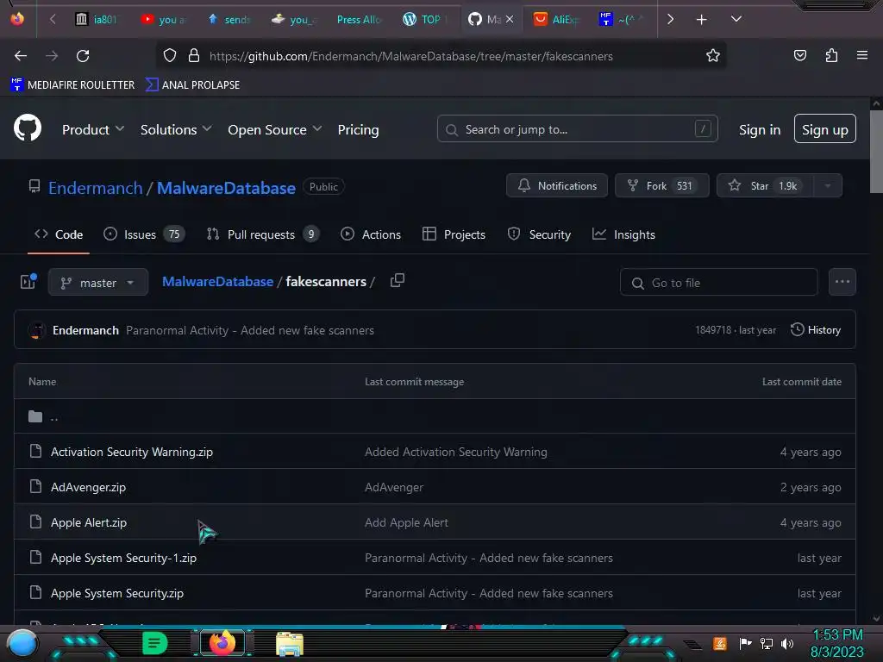Open the Pocket save icon
The width and height of the screenshot is (883, 662).
pyautogui.click(x=799, y=56)
